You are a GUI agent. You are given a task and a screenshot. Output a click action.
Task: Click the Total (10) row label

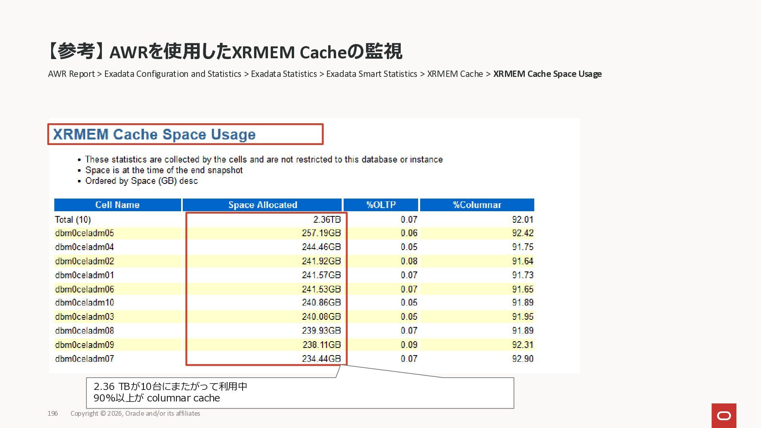coord(73,220)
